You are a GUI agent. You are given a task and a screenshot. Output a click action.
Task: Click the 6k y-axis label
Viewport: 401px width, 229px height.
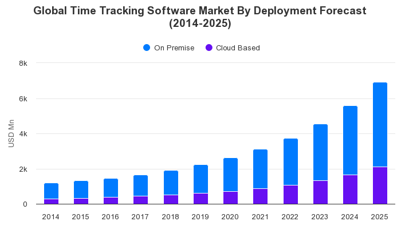tap(23, 98)
